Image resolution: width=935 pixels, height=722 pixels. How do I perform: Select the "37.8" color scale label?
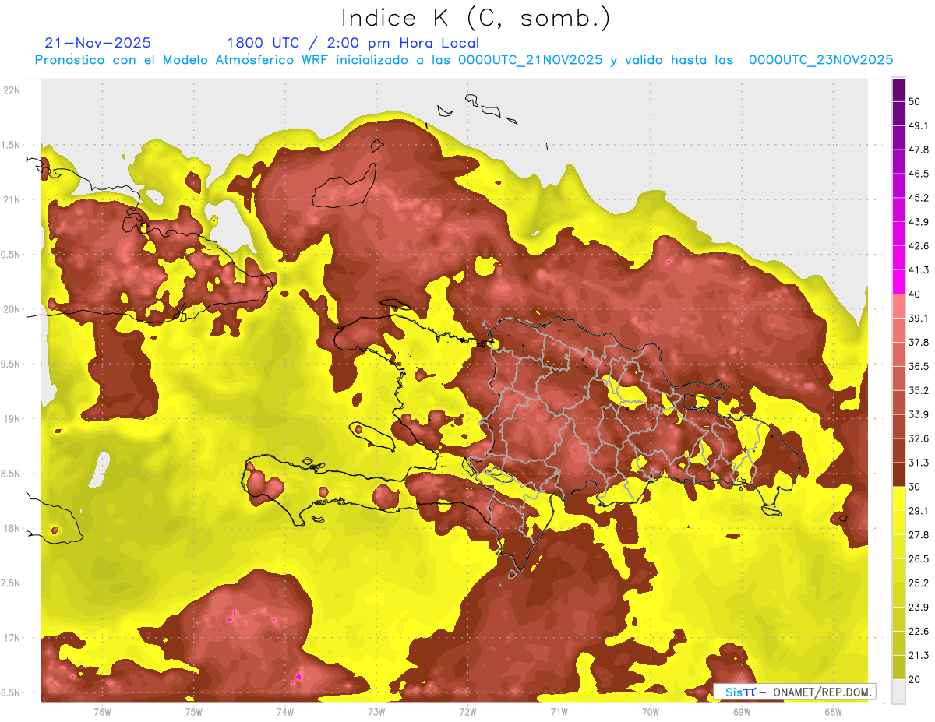tap(919, 343)
